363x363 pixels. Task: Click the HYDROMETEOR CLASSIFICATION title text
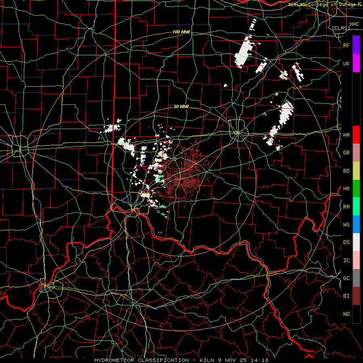(142, 360)
